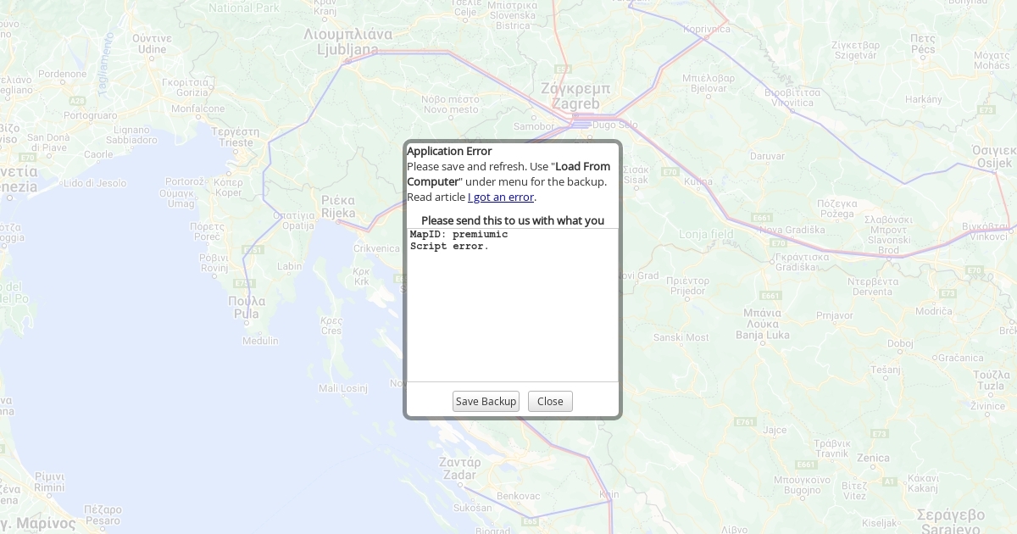
Task: Click inside the error details text area
Action: (x=513, y=305)
